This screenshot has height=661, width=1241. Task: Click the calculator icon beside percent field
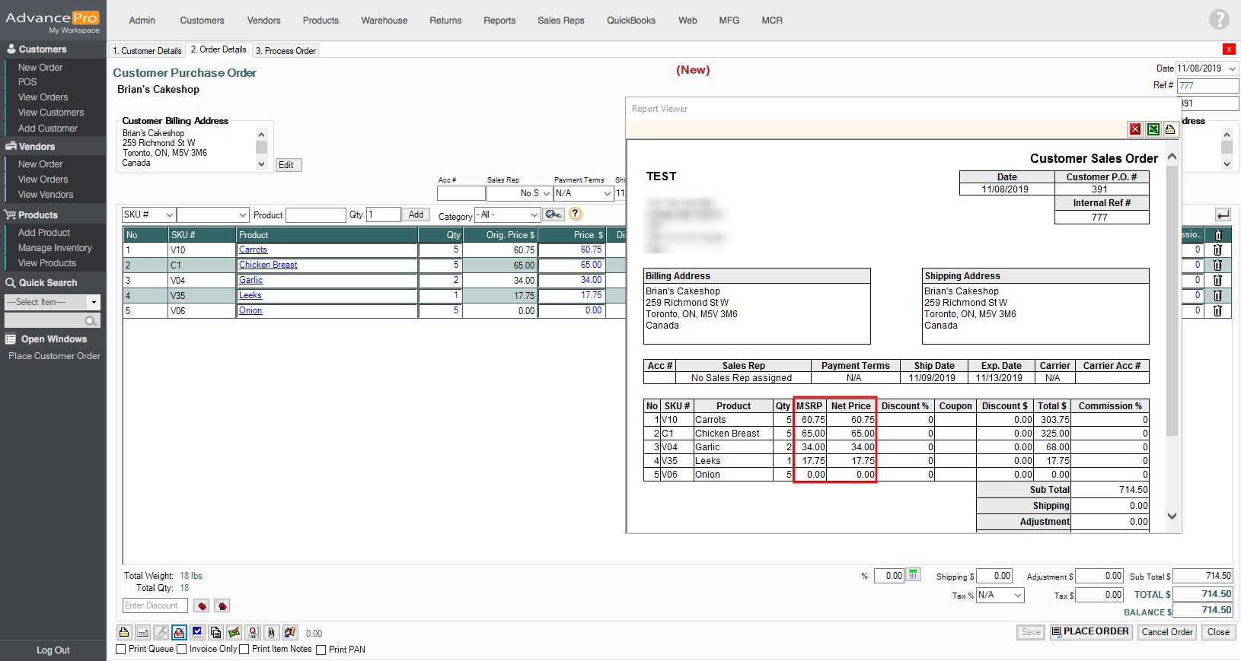pyautogui.click(x=913, y=576)
